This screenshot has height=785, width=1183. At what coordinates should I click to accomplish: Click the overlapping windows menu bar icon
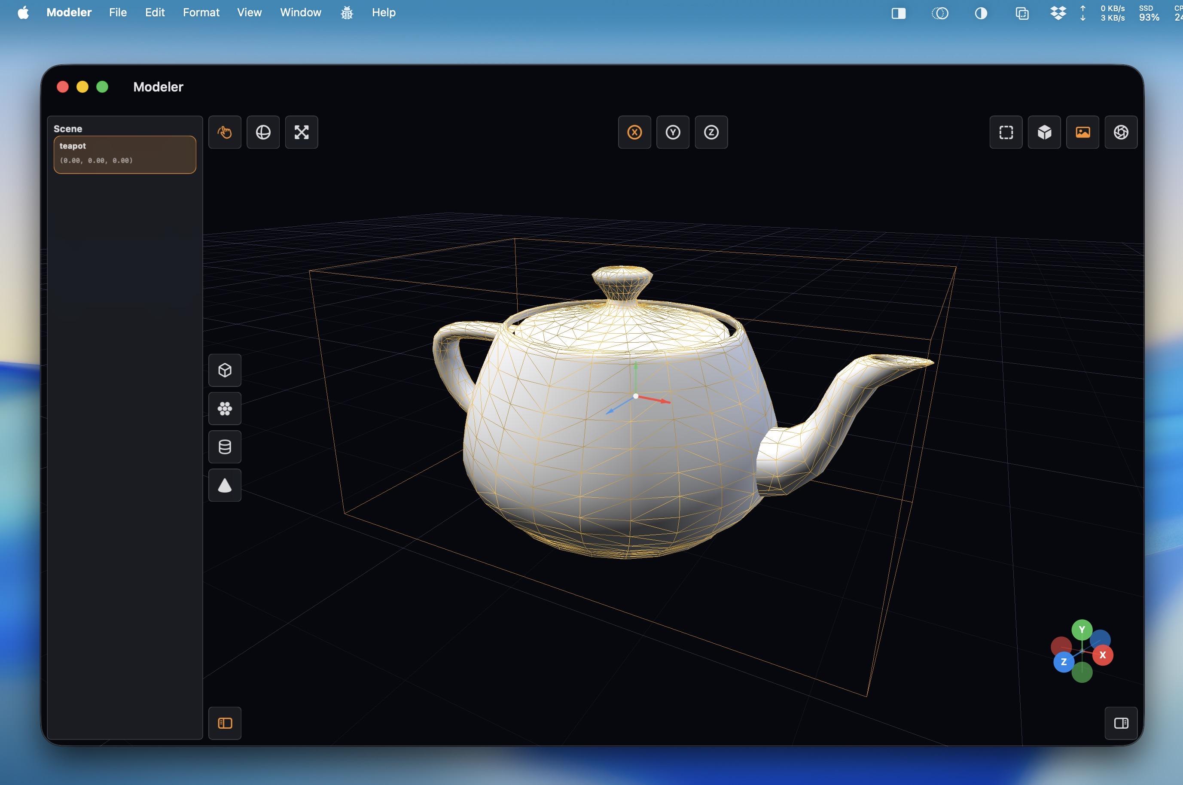tap(1022, 13)
